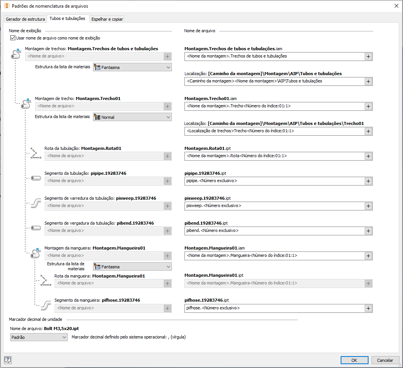Open Fantasma dropdown under Montagem de trechos
Screen dimensions: 403x368
coord(132,67)
